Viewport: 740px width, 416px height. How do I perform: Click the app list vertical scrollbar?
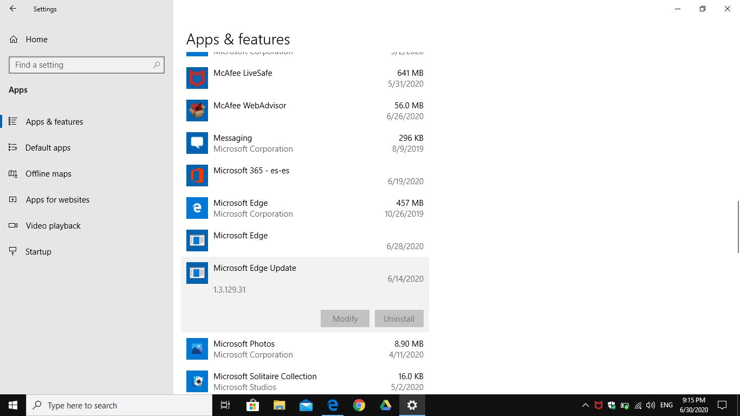coord(738,226)
